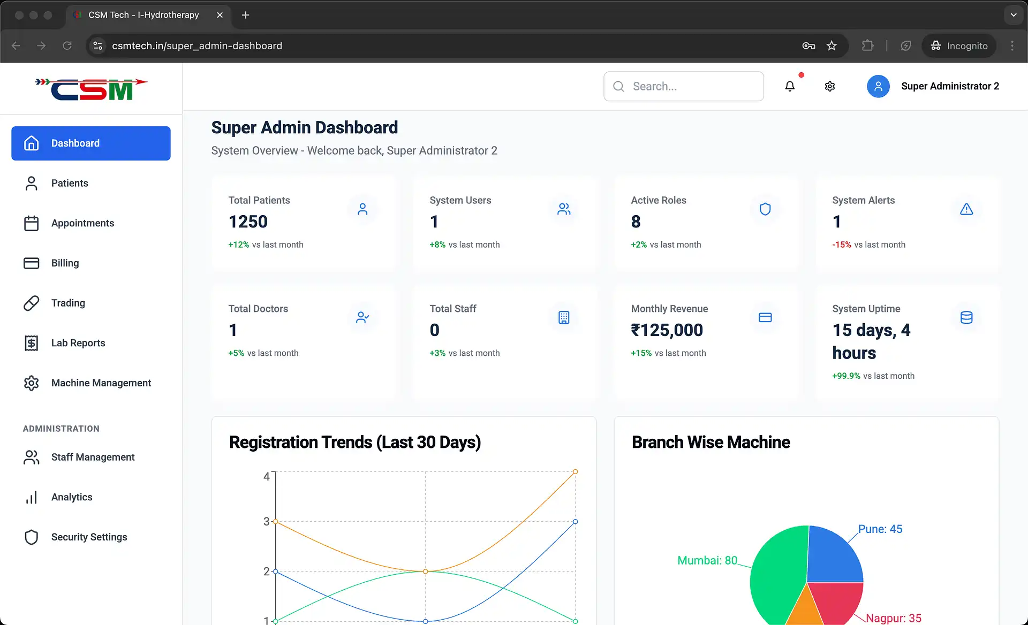1028x625 pixels.
Task: Click the Total Staff building icon
Action: [564, 317]
